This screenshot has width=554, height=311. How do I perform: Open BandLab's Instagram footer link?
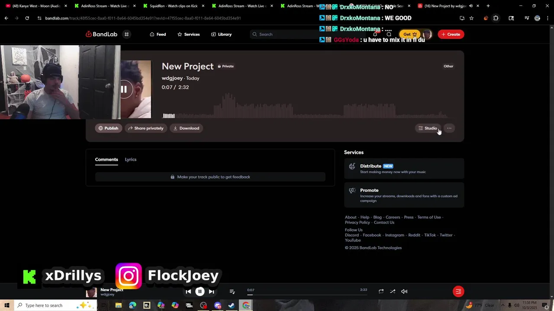click(395, 235)
